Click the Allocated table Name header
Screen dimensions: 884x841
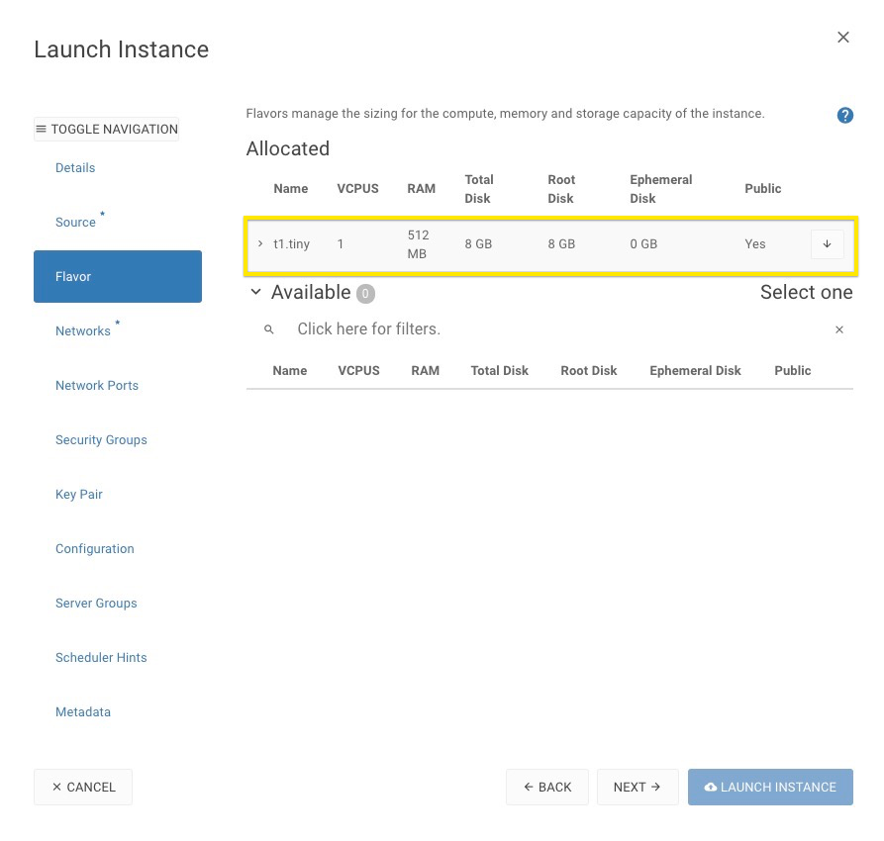pos(291,189)
